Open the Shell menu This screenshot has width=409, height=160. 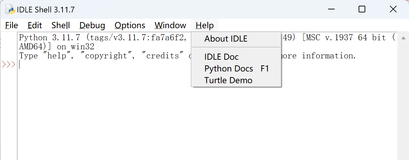(x=61, y=25)
